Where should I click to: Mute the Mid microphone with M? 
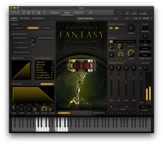point(118,113)
